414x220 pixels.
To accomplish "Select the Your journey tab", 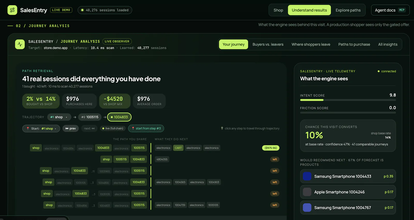I will (x=233, y=44).
